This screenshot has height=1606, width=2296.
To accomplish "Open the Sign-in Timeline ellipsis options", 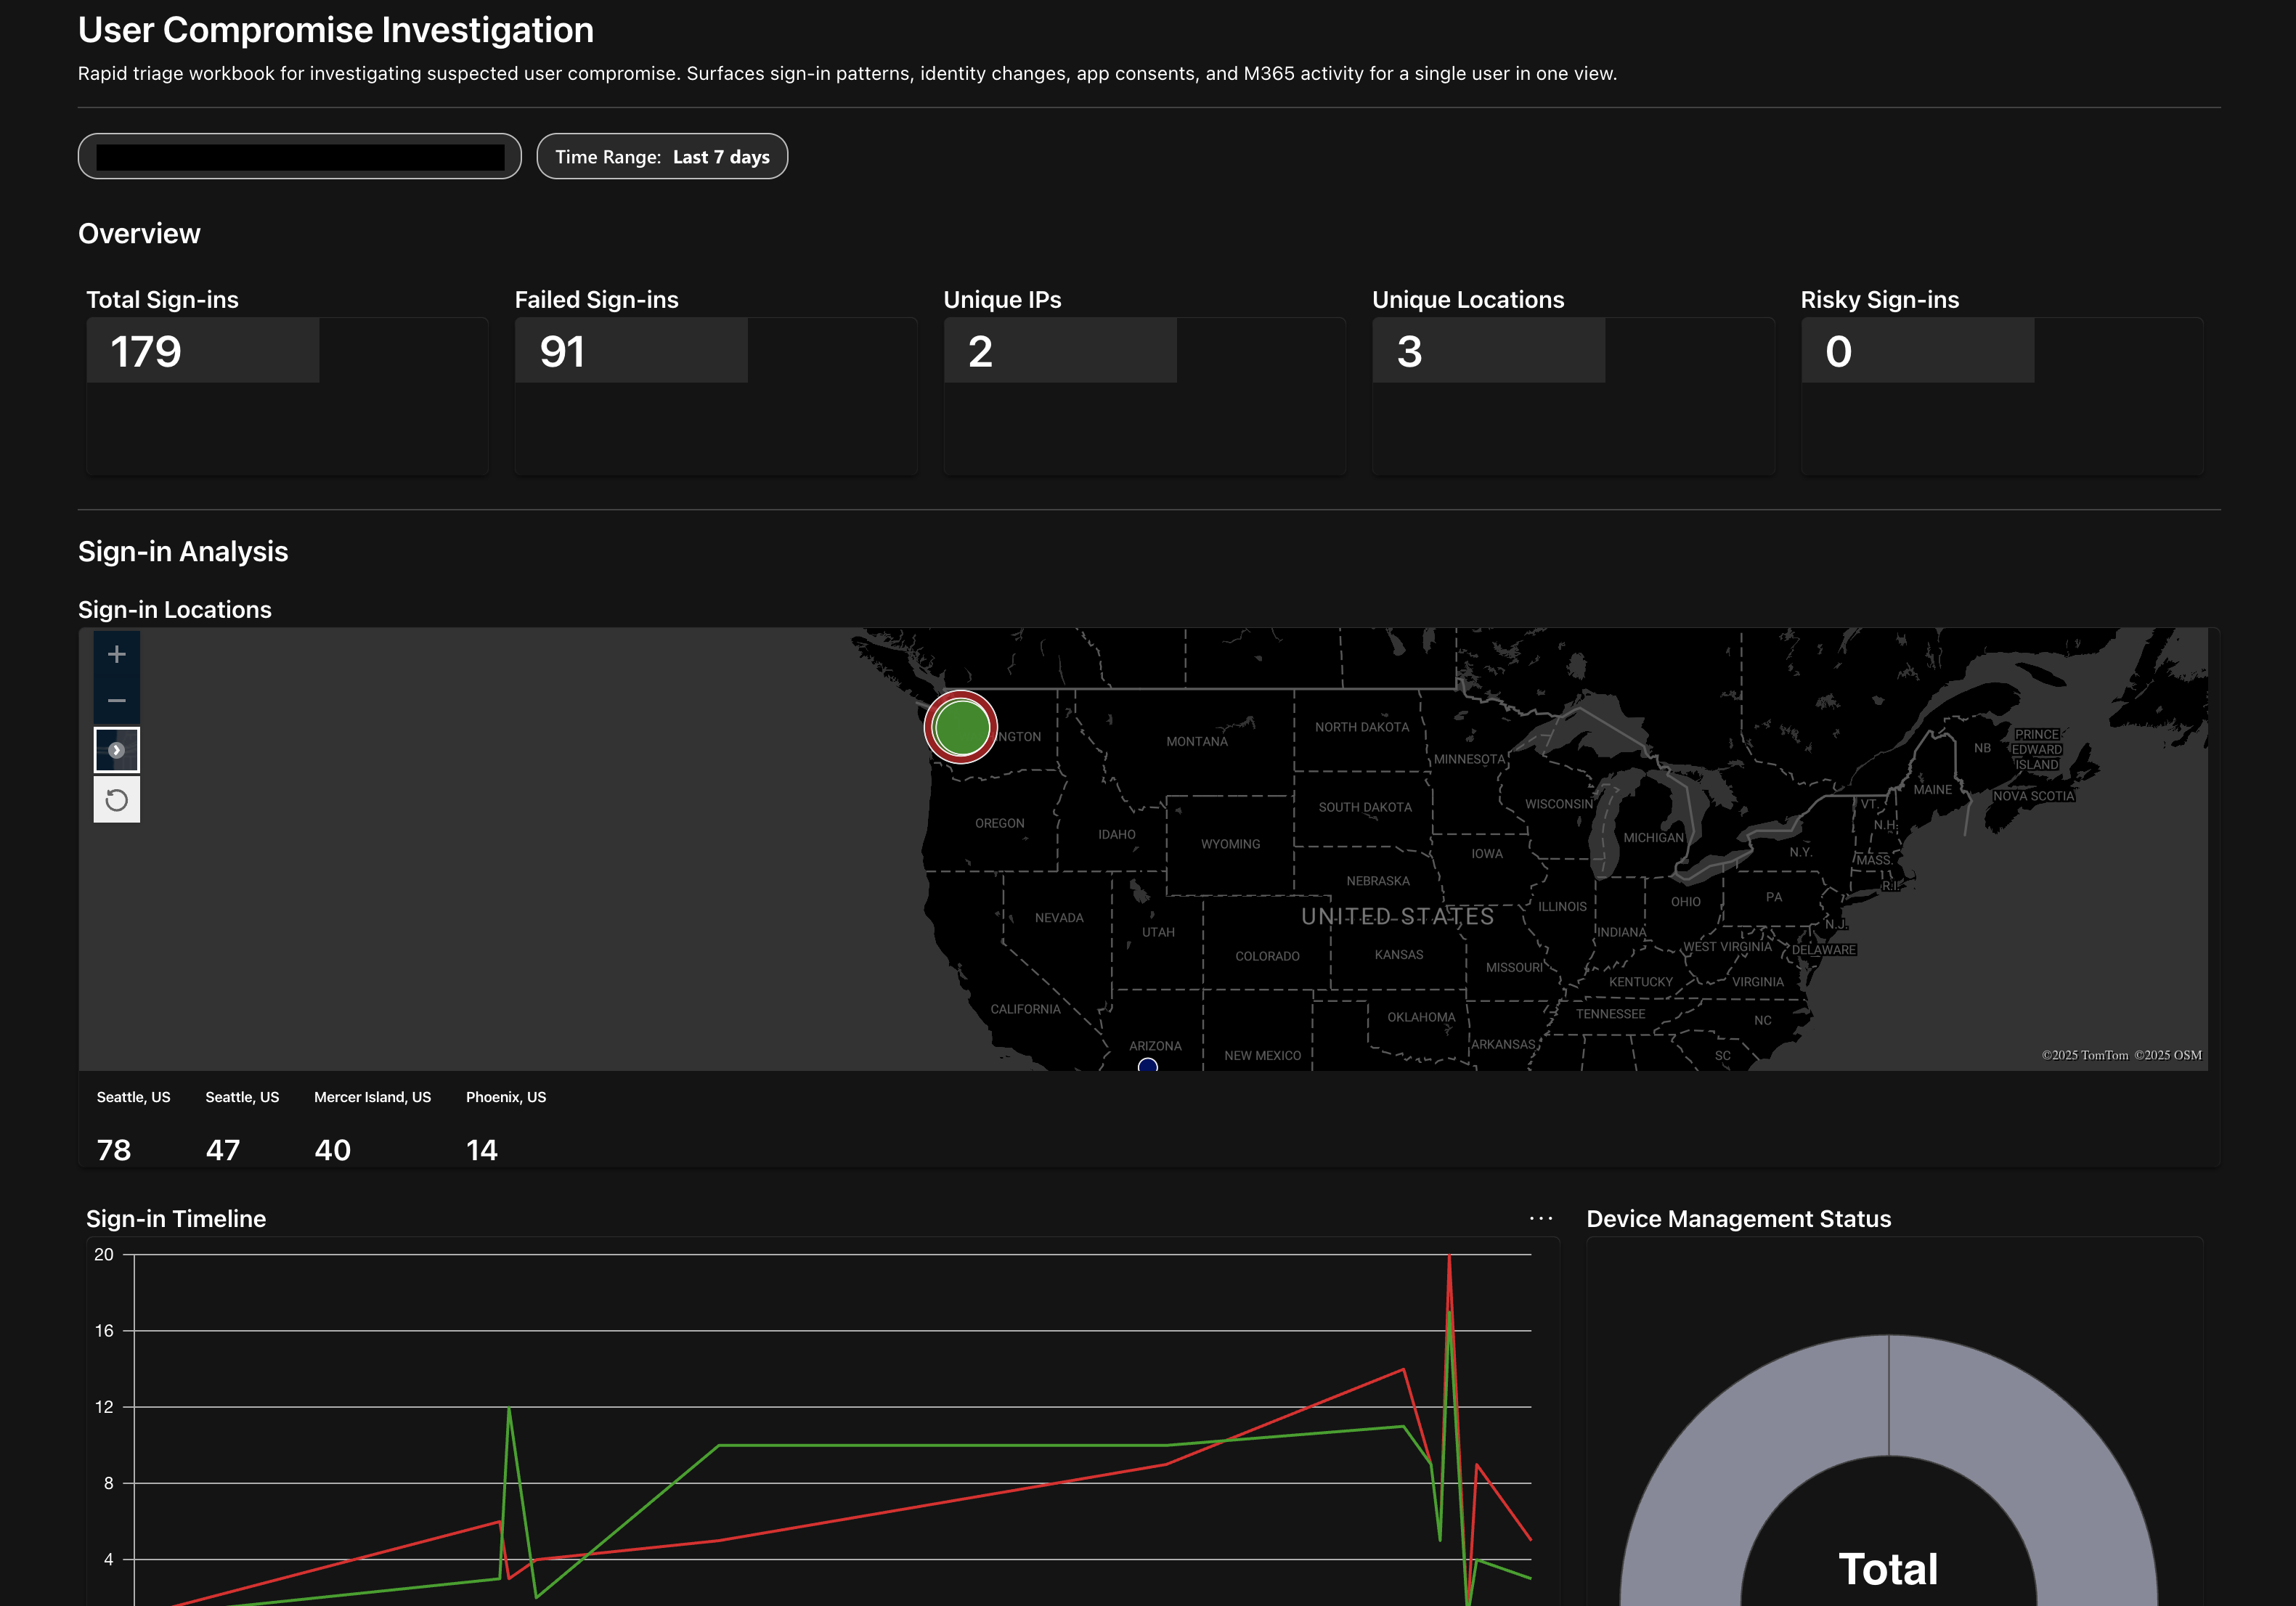I will point(1540,1218).
